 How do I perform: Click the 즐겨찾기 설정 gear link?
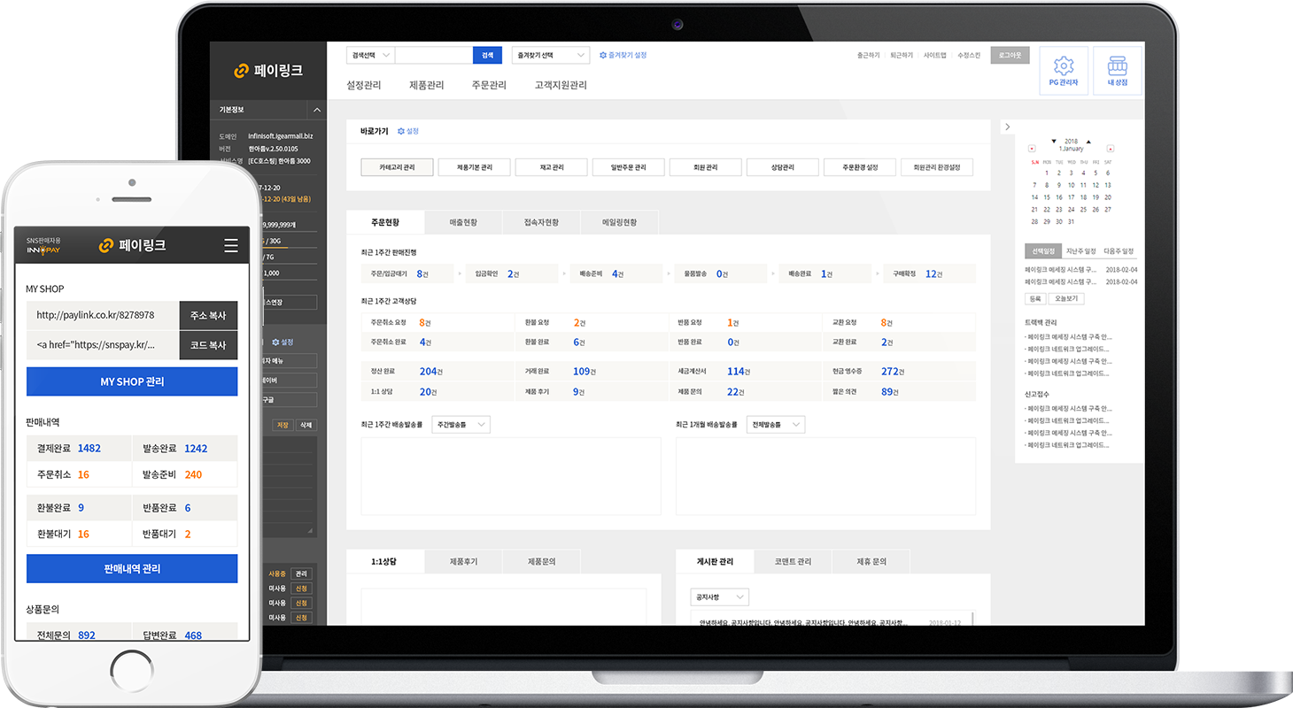pyautogui.click(x=623, y=55)
